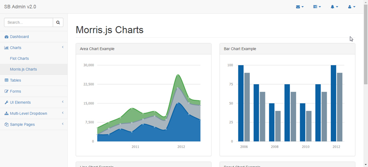Click the UI Elements wrench icon
The width and height of the screenshot is (368, 167).
pos(6,103)
